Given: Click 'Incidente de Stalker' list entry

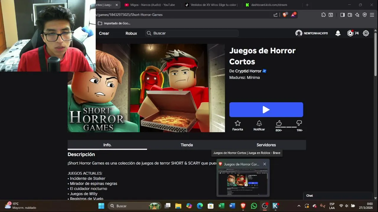Looking at the screenshot, I should pyautogui.click(x=87, y=178).
